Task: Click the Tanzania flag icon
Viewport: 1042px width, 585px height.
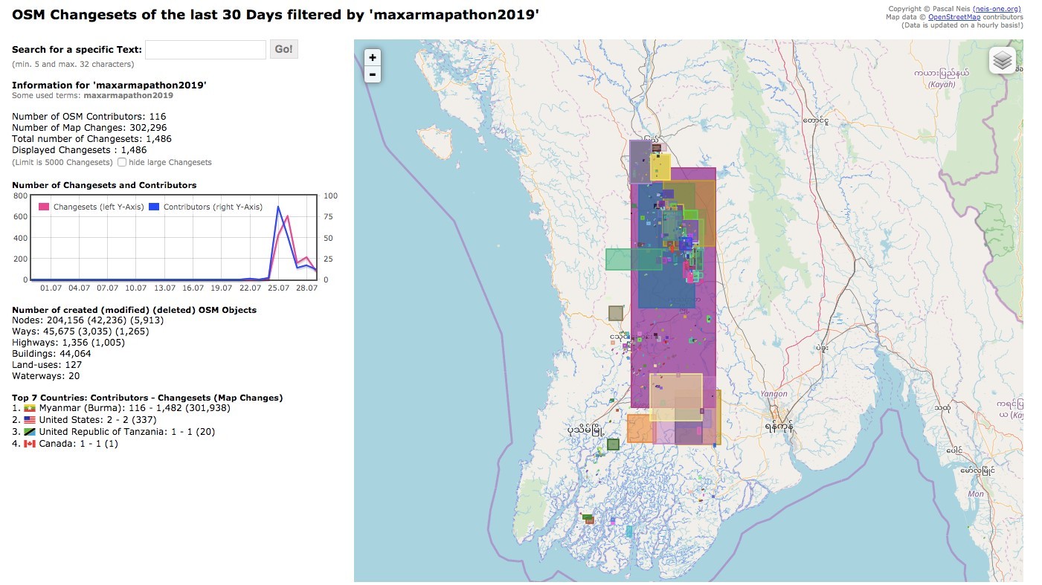Action: [30, 432]
